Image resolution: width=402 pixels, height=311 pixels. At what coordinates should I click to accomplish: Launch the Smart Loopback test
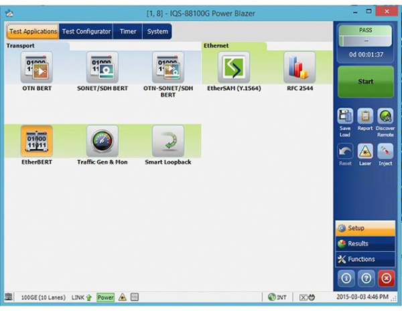tap(167, 141)
